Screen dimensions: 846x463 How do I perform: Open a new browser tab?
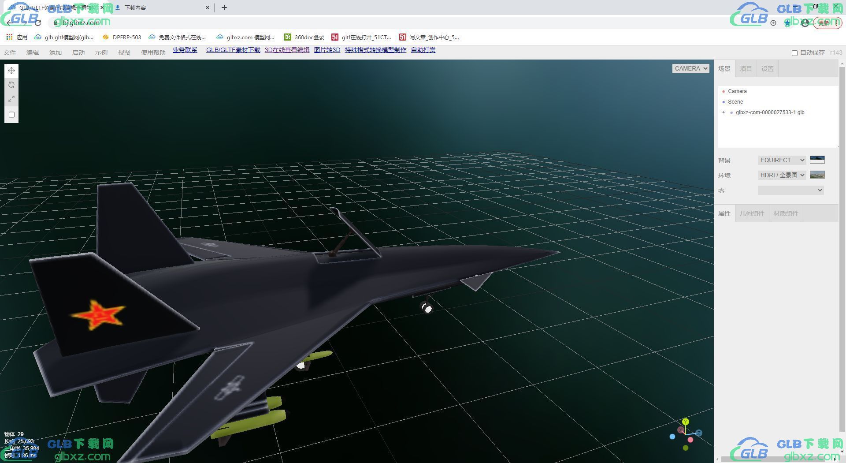pyautogui.click(x=224, y=7)
